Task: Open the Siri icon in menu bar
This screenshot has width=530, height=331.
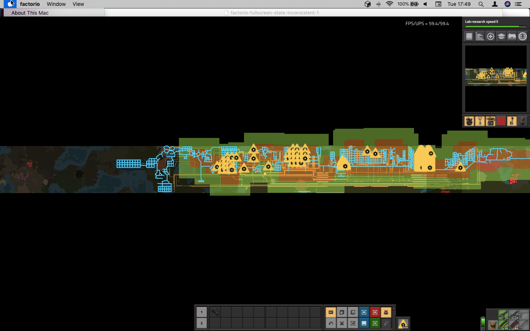Action: click(508, 4)
